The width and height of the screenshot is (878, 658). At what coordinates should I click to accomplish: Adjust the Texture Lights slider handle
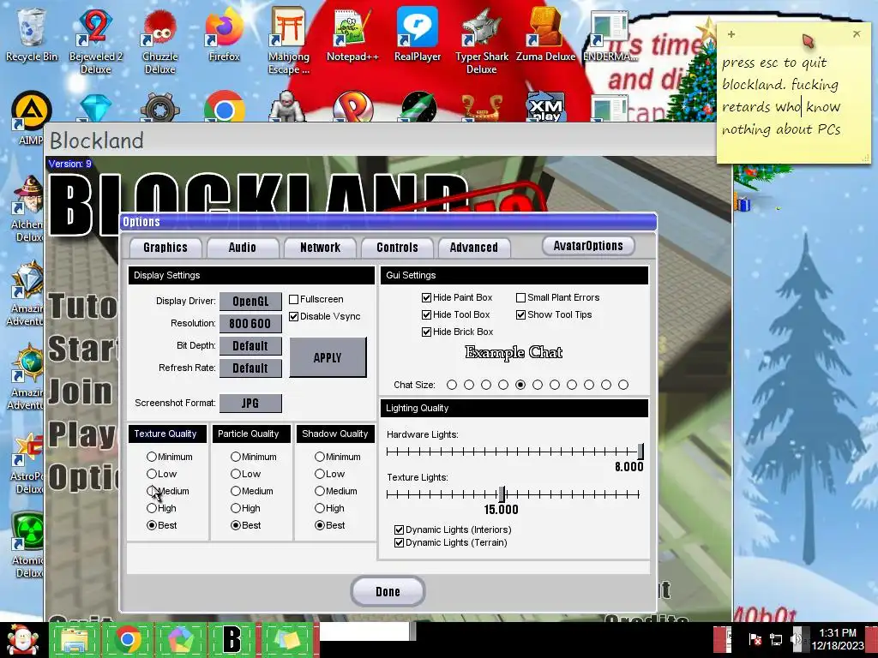pos(502,494)
